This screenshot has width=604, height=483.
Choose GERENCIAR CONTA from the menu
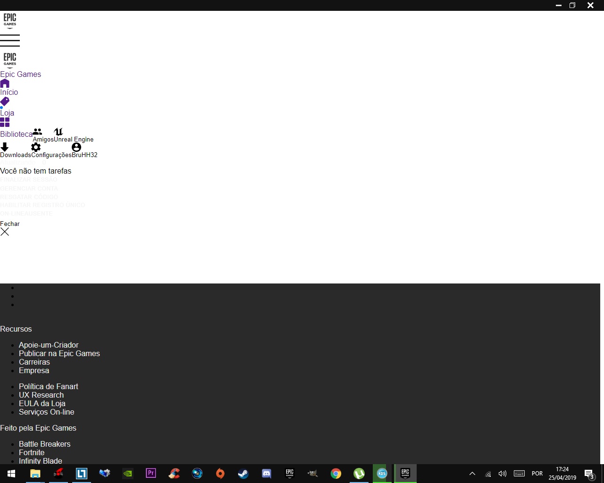click(x=29, y=188)
